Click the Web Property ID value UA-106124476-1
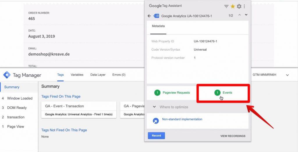Image resolution: width=298 pixels, height=152 pixels. coord(205,41)
